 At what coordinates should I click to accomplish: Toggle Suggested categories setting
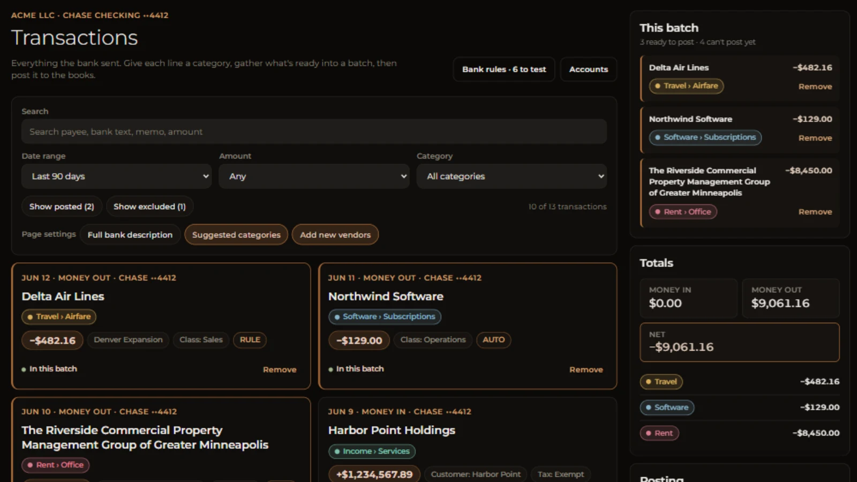coord(236,234)
